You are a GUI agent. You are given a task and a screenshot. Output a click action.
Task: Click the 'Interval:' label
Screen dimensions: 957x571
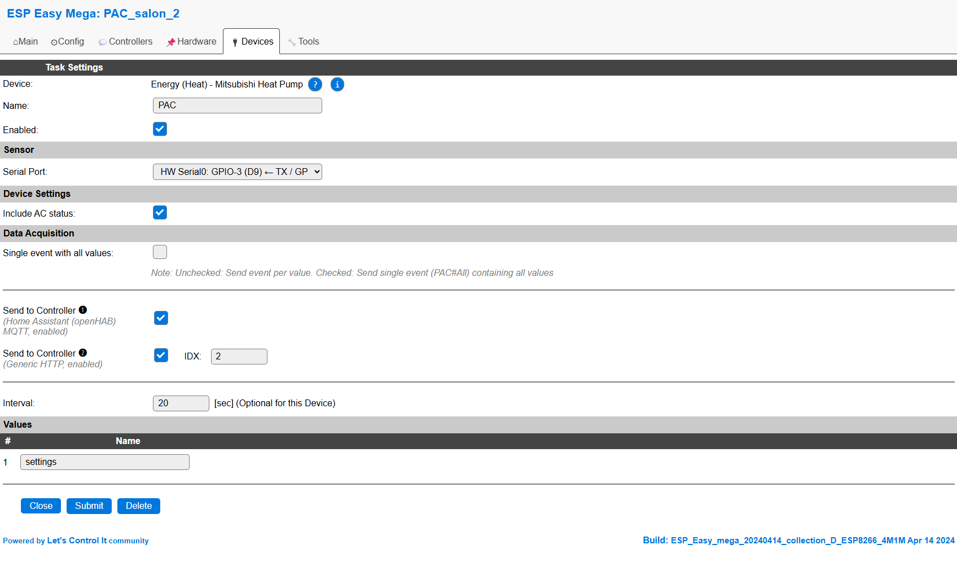point(19,403)
